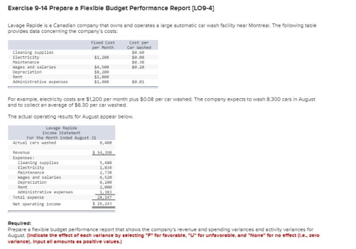The width and height of the screenshot is (356, 249).
Task: Click the bold 'Required:' heading
Action: click(x=20, y=224)
